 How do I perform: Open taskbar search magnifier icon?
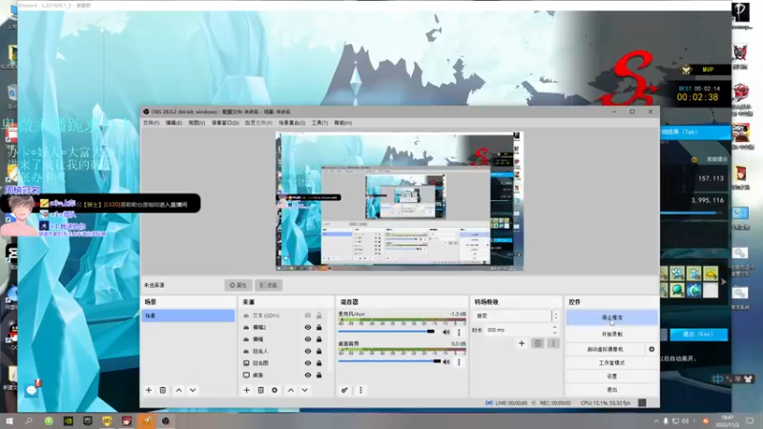(29, 420)
